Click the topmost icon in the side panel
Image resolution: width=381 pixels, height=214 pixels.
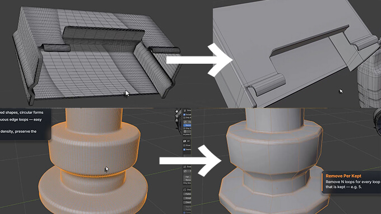coord(185,110)
